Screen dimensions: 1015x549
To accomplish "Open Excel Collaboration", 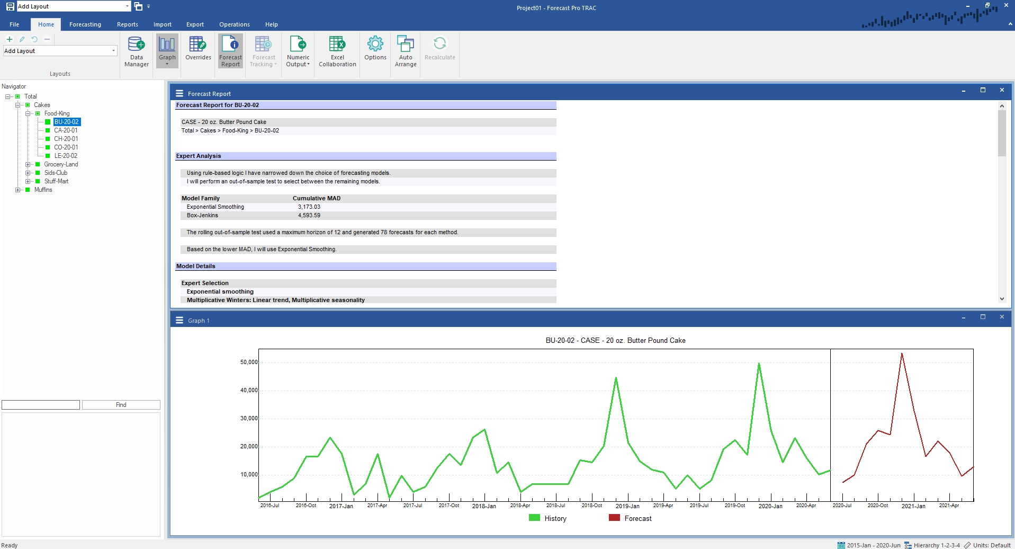I will 337,51.
